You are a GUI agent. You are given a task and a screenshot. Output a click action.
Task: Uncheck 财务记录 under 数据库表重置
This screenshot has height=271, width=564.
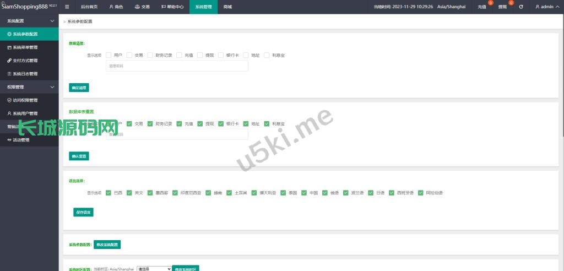click(150, 124)
